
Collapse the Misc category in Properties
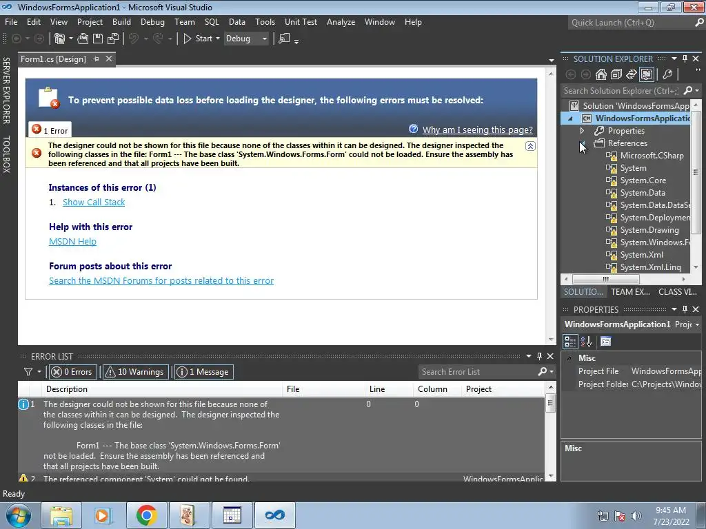(x=569, y=358)
